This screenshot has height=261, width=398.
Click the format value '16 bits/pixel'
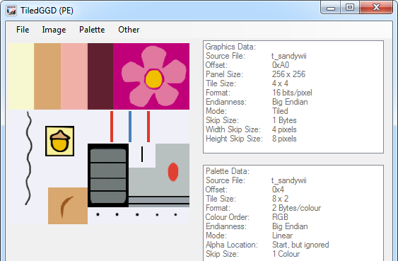click(x=292, y=93)
